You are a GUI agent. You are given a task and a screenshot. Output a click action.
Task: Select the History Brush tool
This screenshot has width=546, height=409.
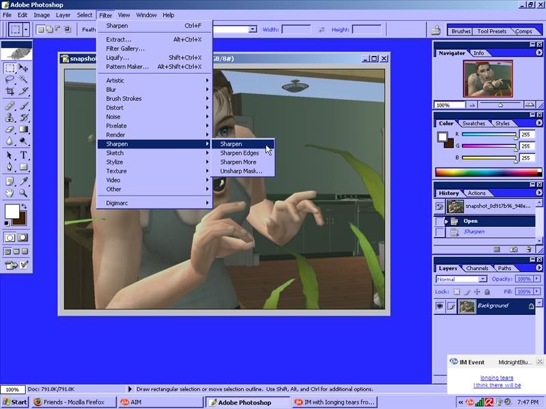pos(23,117)
